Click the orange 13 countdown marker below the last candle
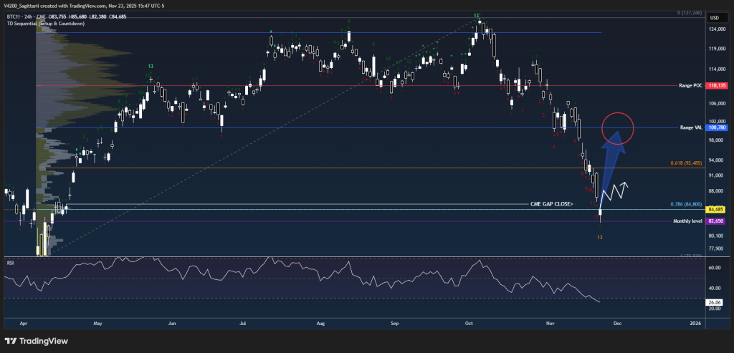Viewport: 734px width, 353px height. tap(599, 236)
